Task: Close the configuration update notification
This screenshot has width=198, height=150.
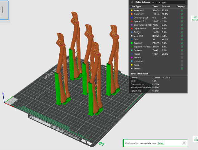Action: pos(184,143)
